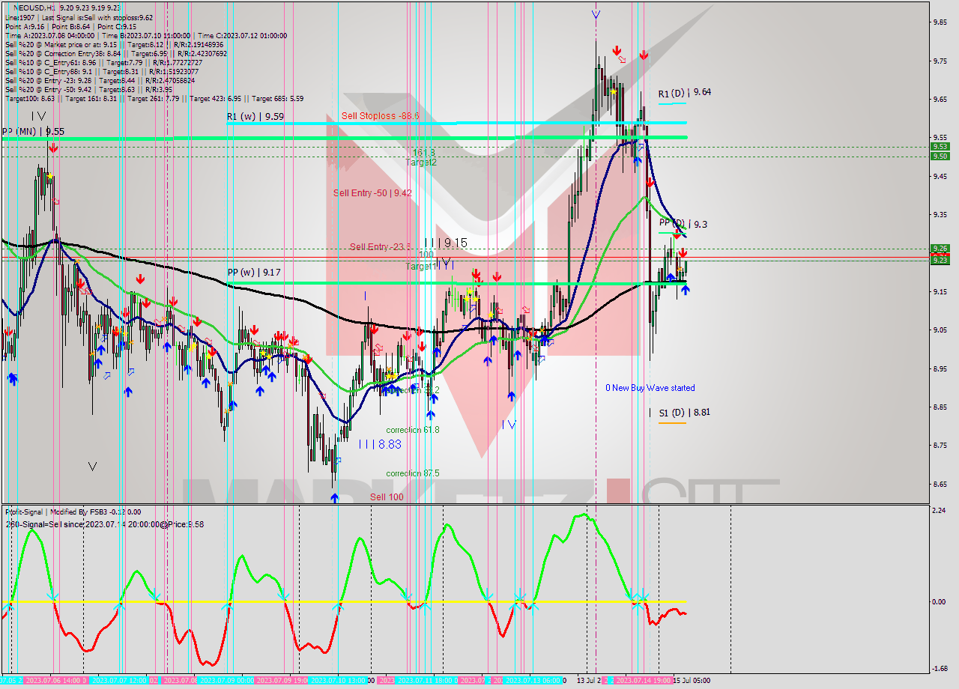Image resolution: width=959 pixels, height=689 pixels.
Task: Click the 'I I I 8.83' wave label
Action: click(x=380, y=443)
